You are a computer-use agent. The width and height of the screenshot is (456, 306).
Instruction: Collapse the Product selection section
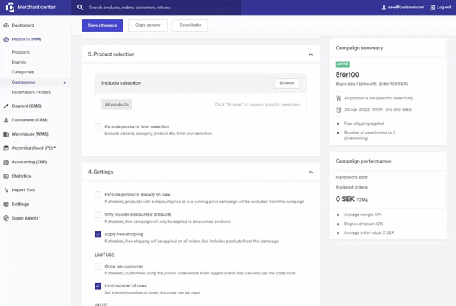pos(310,54)
